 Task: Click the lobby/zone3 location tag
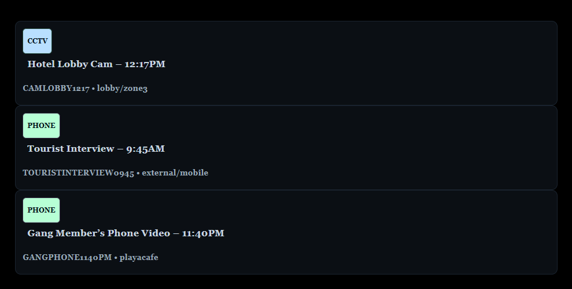coord(122,89)
